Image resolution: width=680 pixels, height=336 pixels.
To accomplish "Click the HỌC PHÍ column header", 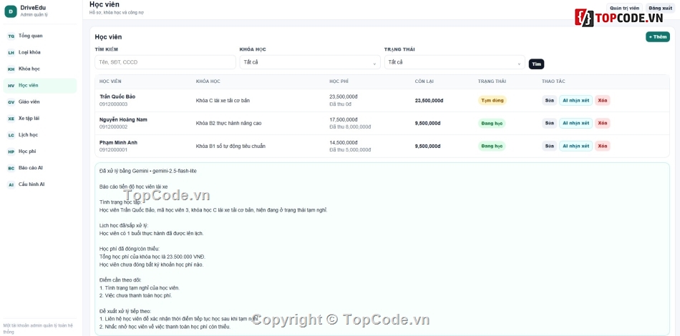I will tap(339, 81).
